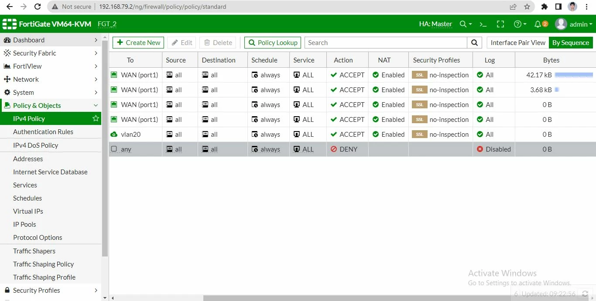
Task: Click the Not secure warning icon
Action: 55,7
